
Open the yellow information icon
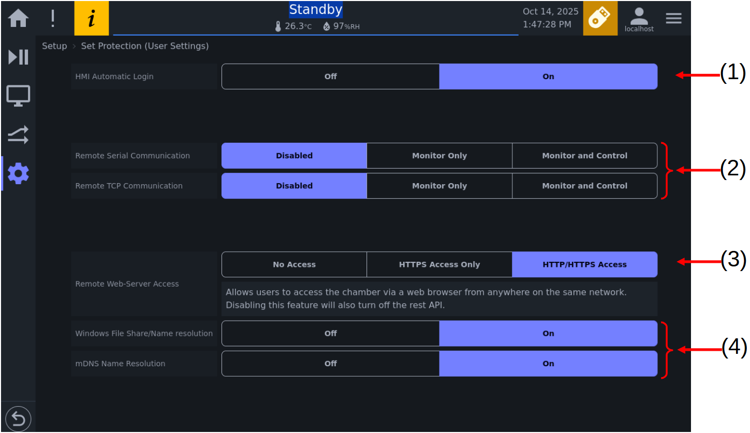pos(92,18)
